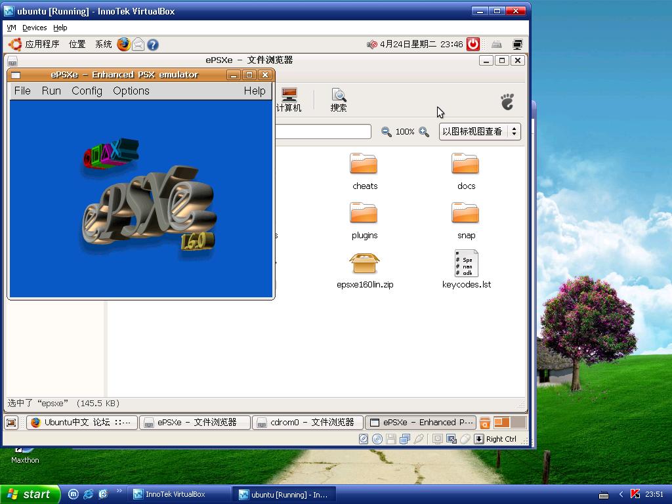The height and width of the screenshot is (504, 672).
Task: Click Kaspersky tray icon
Action: pyautogui.click(x=635, y=494)
